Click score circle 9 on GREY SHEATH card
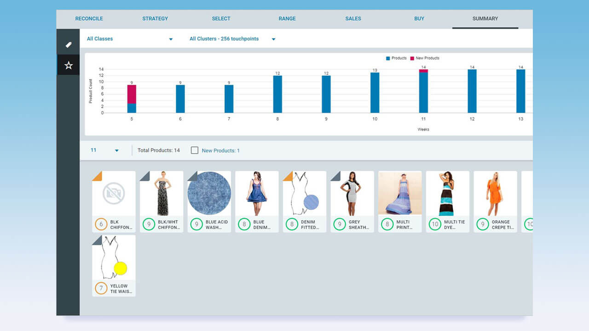589x331 pixels. (339, 224)
